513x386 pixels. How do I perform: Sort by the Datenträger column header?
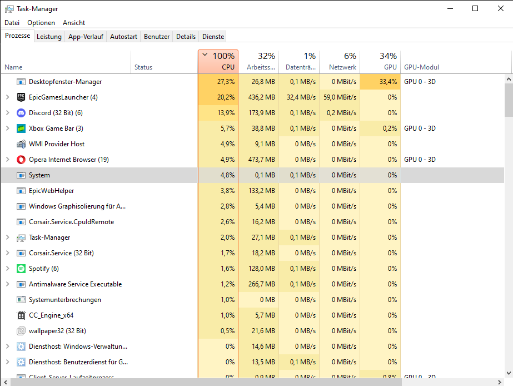299,62
